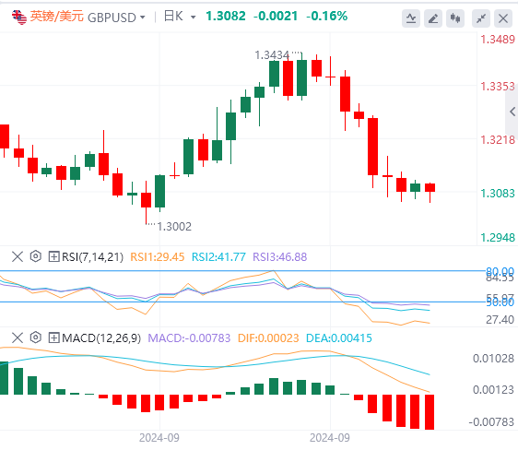Viewport: 518px width, 450px height.
Task: Expand side panel with left chevron
Action: click(512, 112)
